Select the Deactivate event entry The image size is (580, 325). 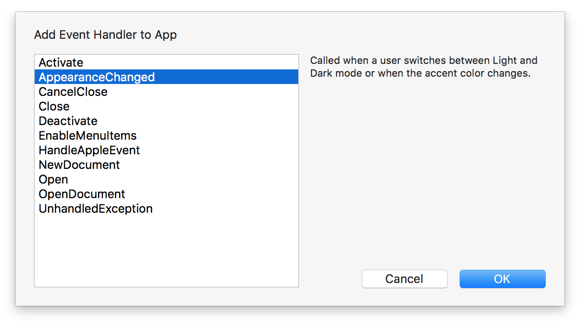[x=166, y=121]
